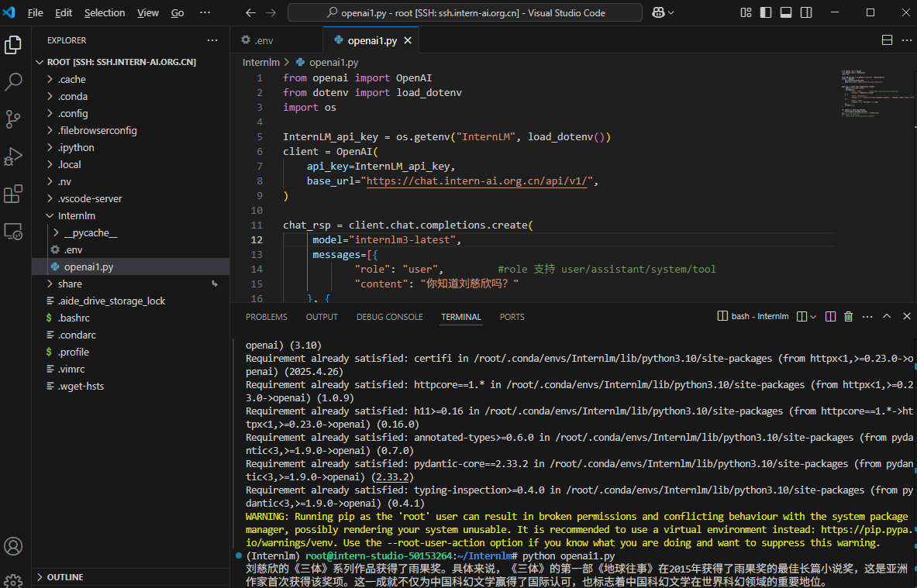
Task: Expand the .conda folder
Action: [73, 96]
